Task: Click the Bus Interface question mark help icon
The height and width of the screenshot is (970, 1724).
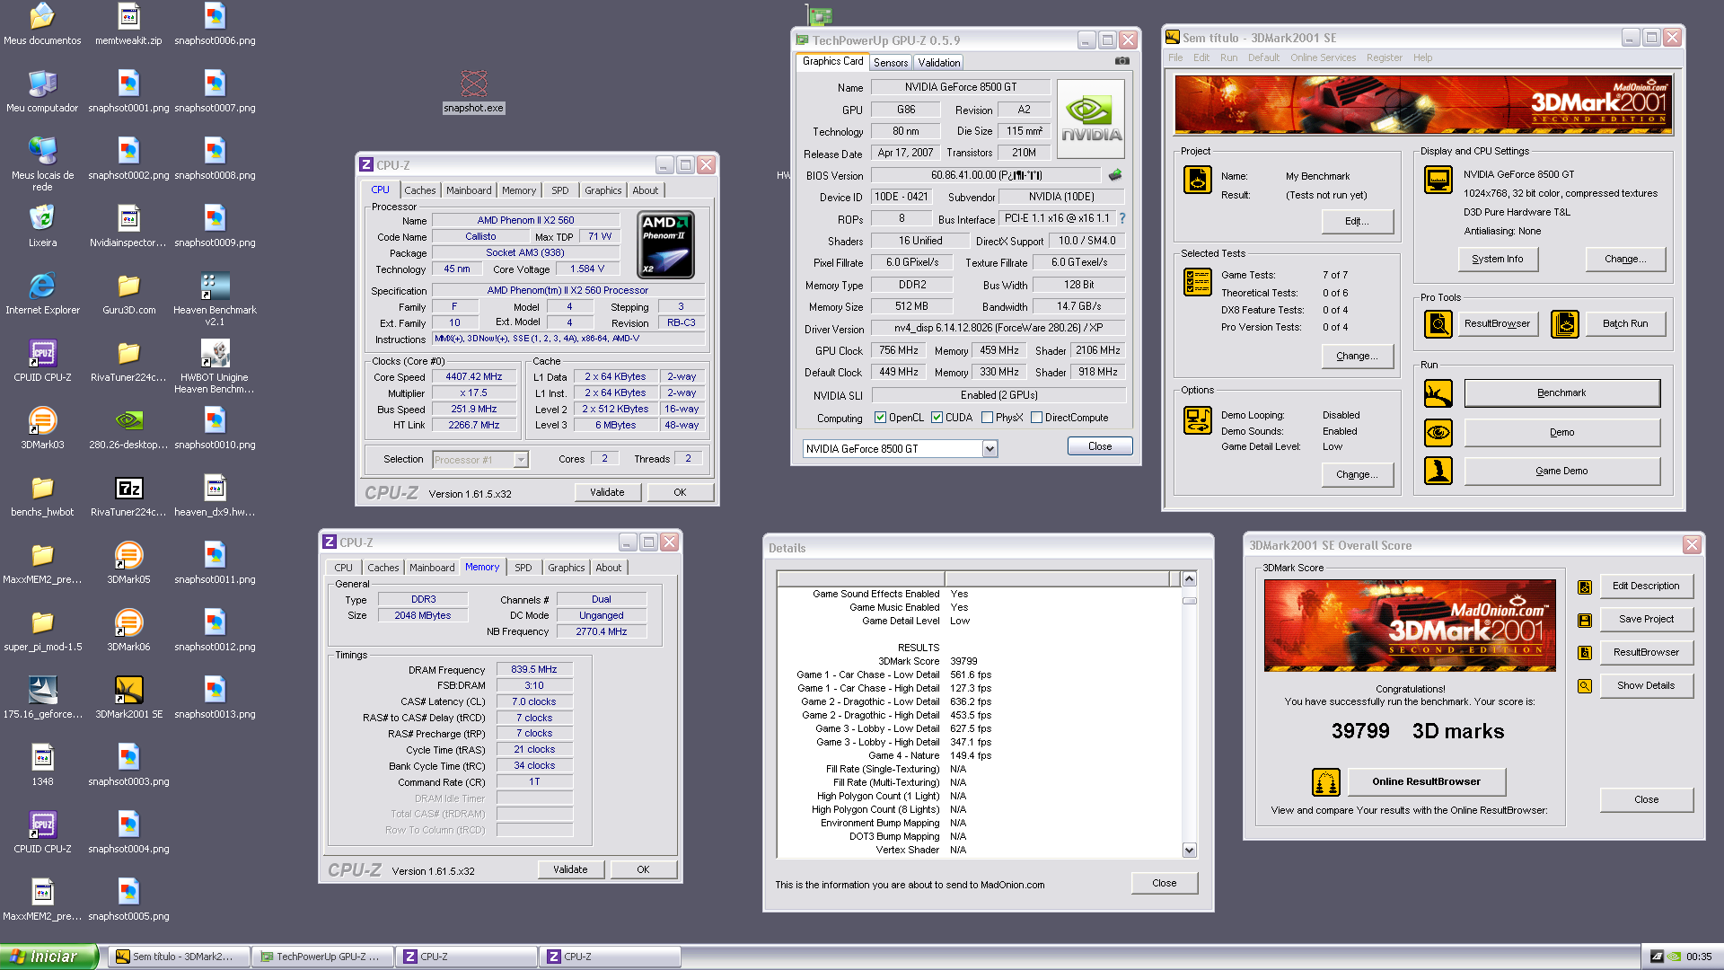Action: (x=1121, y=218)
